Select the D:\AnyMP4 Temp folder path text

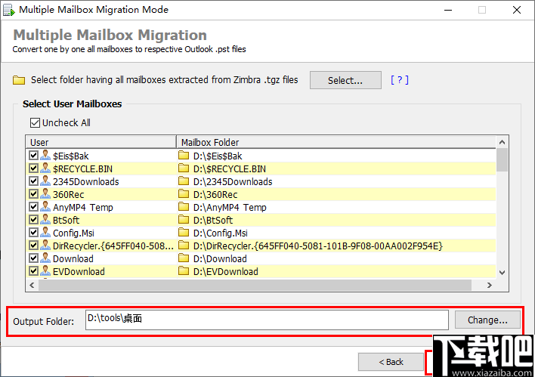click(x=230, y=207)
